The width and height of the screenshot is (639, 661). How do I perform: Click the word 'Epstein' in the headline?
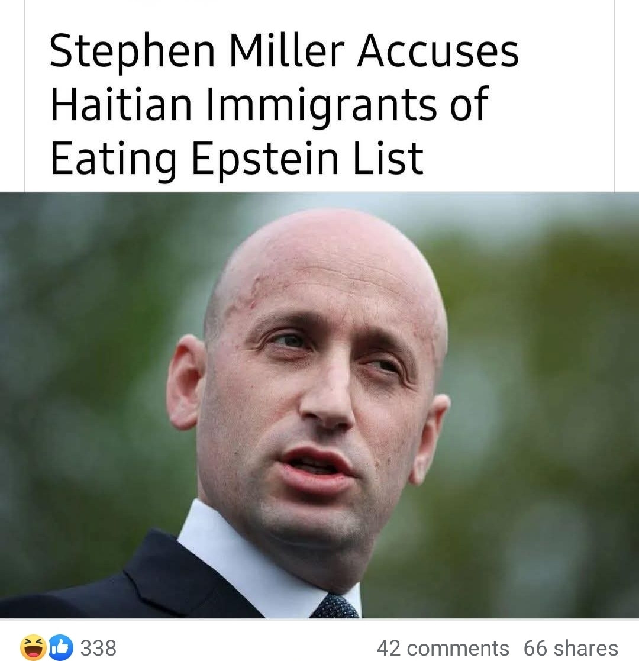pos(265,160)
